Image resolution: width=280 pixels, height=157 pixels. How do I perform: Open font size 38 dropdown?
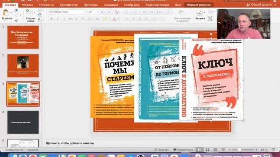pyautogui.click(x=97, y=12)
